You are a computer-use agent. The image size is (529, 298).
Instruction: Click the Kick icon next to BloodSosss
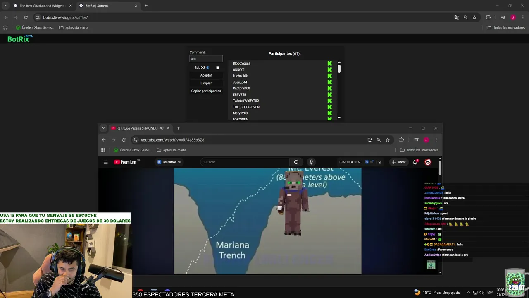click(329, 63)
